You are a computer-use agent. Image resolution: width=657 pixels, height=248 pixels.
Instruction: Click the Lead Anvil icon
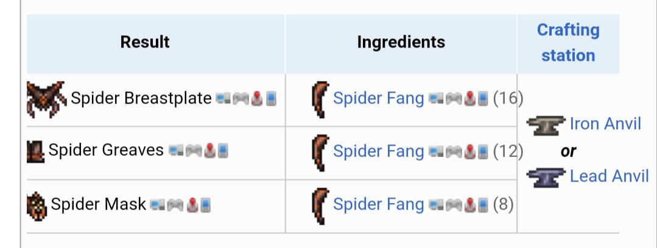[546, 177]
